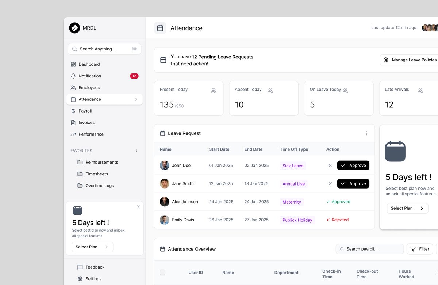This screenshot has width=438, height=285.
Task: Click the Annual Live tag
Action: pos(293,184)
